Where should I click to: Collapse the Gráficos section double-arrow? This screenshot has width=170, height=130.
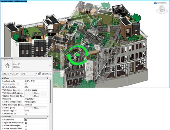48,78
